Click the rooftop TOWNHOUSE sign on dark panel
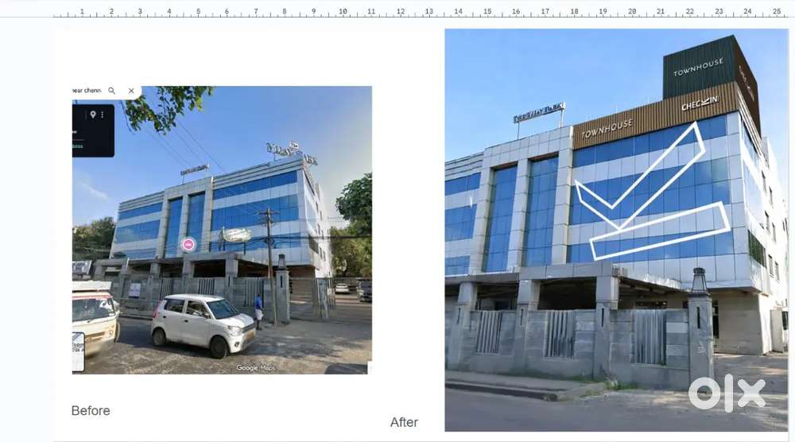 (x=698, y=68)
